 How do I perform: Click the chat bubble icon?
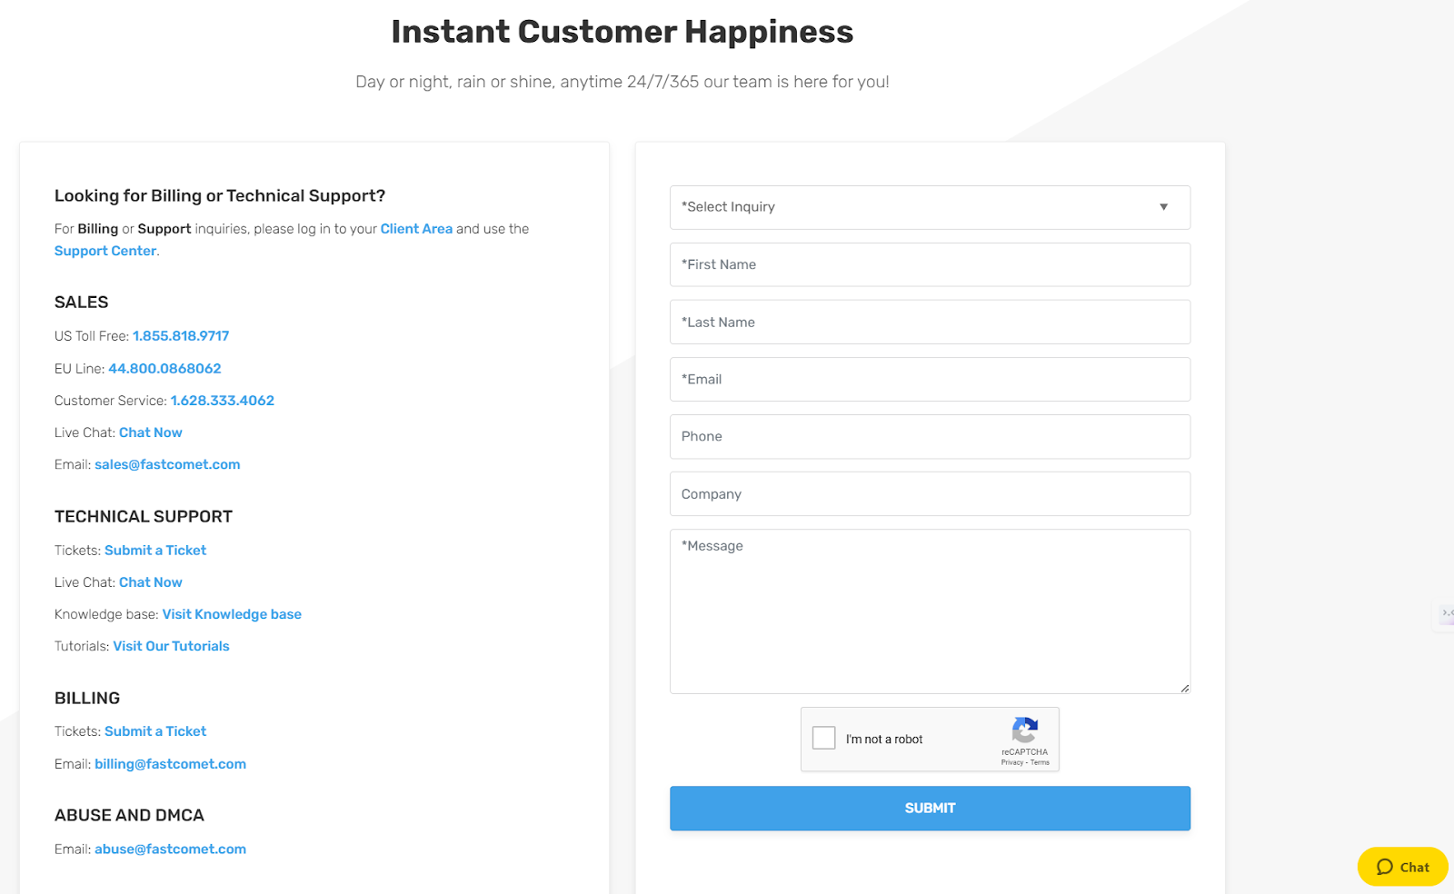(1385, 867)
